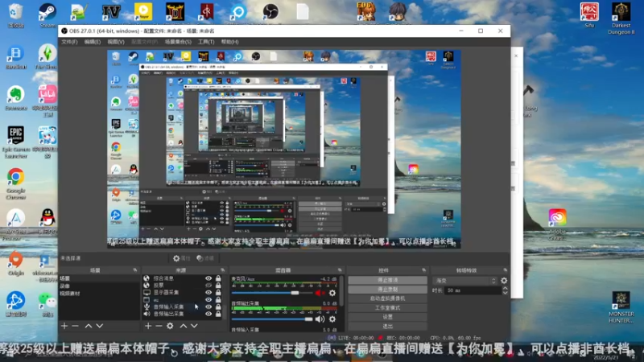Open the 场景集合(S) menu
The width and height of the screenshot is (644, 362).
click(178, 42)
